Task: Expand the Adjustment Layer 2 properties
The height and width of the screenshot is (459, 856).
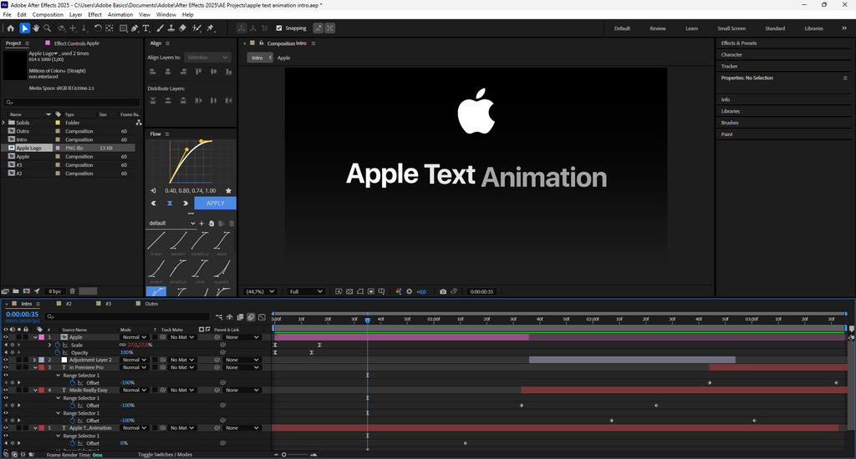Action: 34,360
